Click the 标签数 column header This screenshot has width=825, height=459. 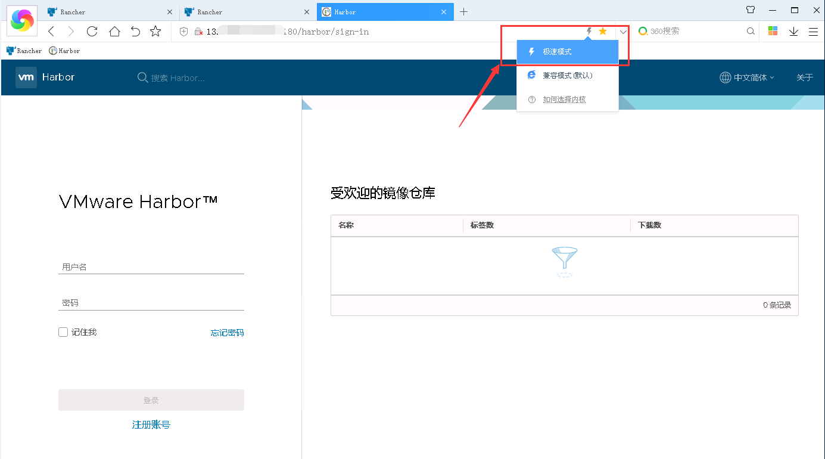point(482,225)
